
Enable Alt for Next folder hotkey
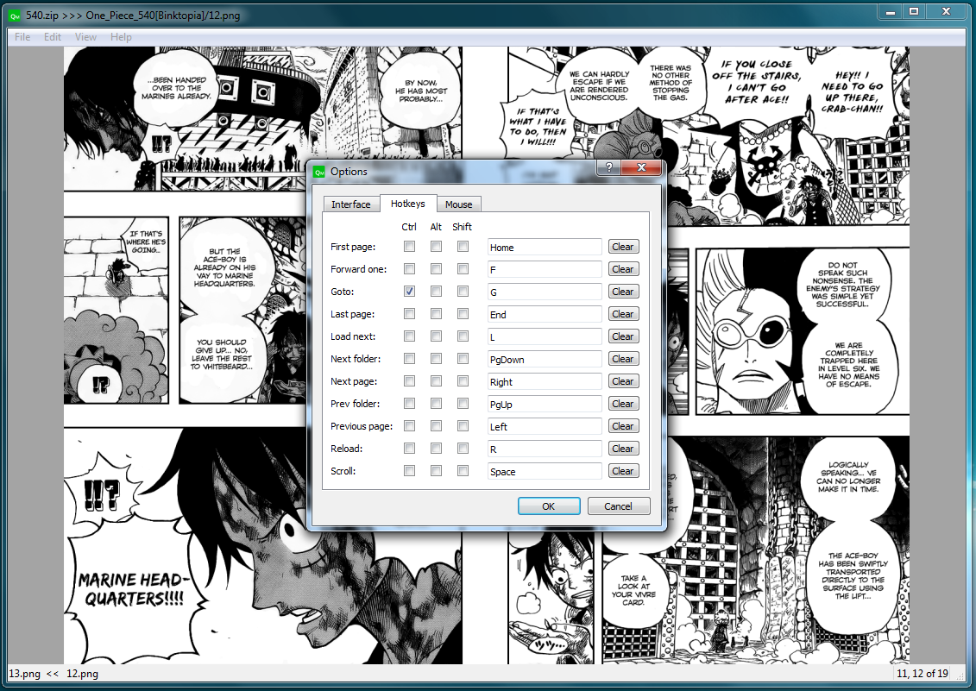click(x=437, y=359)
